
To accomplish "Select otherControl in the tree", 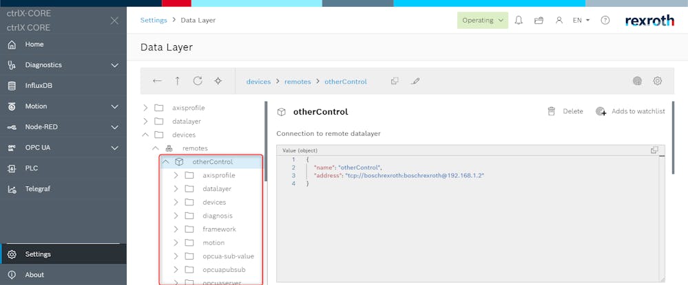I will 211,162.
